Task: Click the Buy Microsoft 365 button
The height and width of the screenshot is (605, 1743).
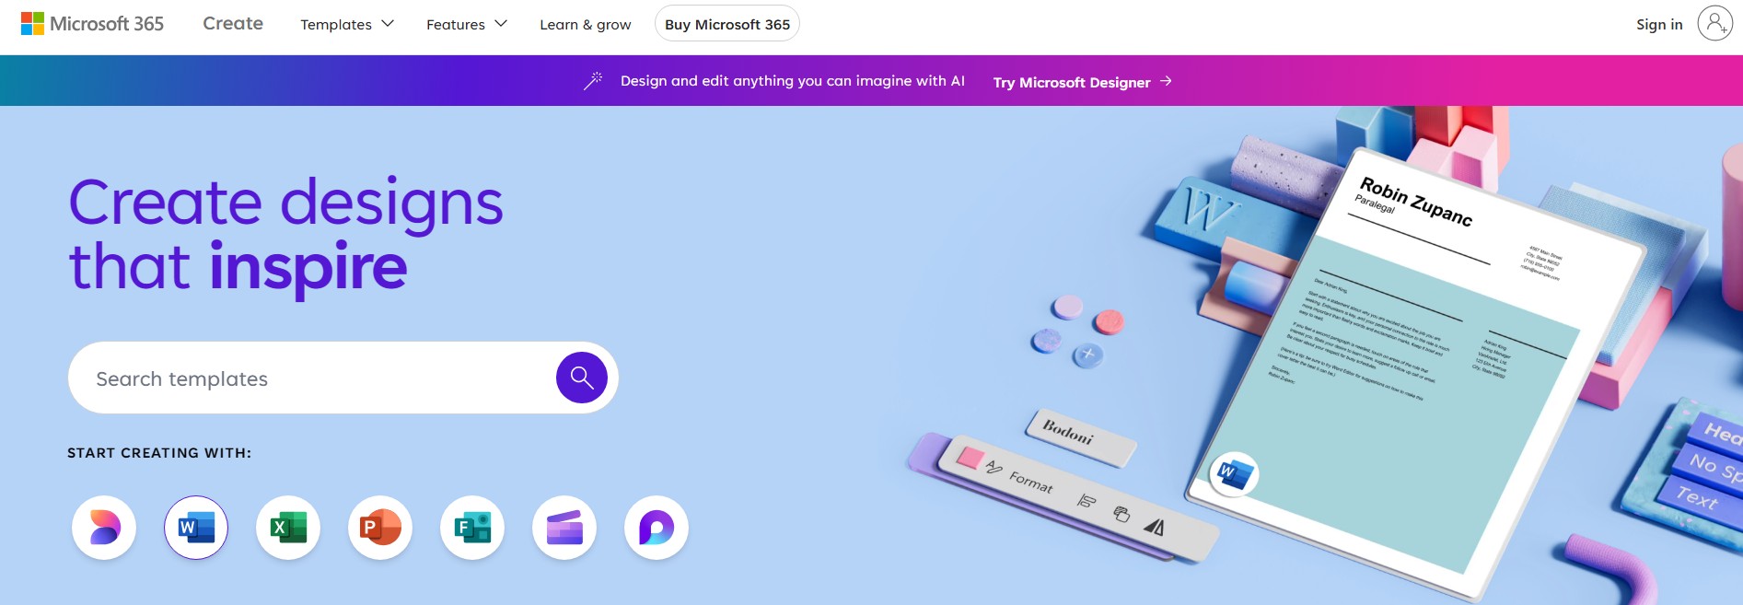Action: (727, 24)
